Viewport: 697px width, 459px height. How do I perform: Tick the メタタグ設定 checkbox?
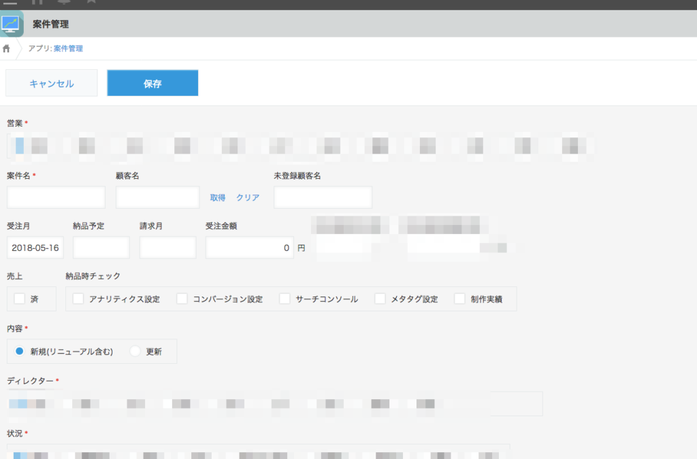[380, 299]
